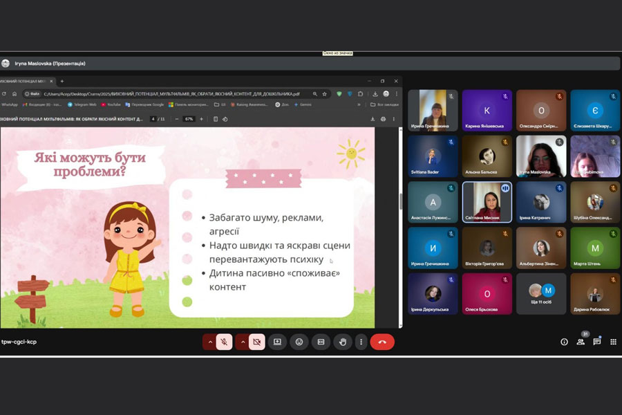
Task: Open audio settings chevron beside microphone
Action: tap(210, 342)
